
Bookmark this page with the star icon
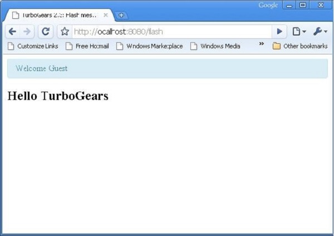[65, 32]
